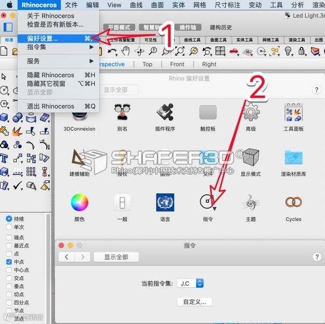Click help question mark in 指令 window
The width and height of the screenshot is (325, 324).
(317, 257)
